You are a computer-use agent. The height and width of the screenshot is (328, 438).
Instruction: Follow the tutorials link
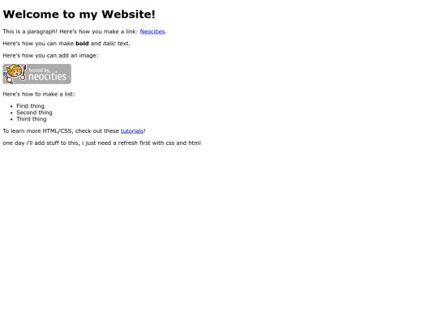click(x=132, y=131)
